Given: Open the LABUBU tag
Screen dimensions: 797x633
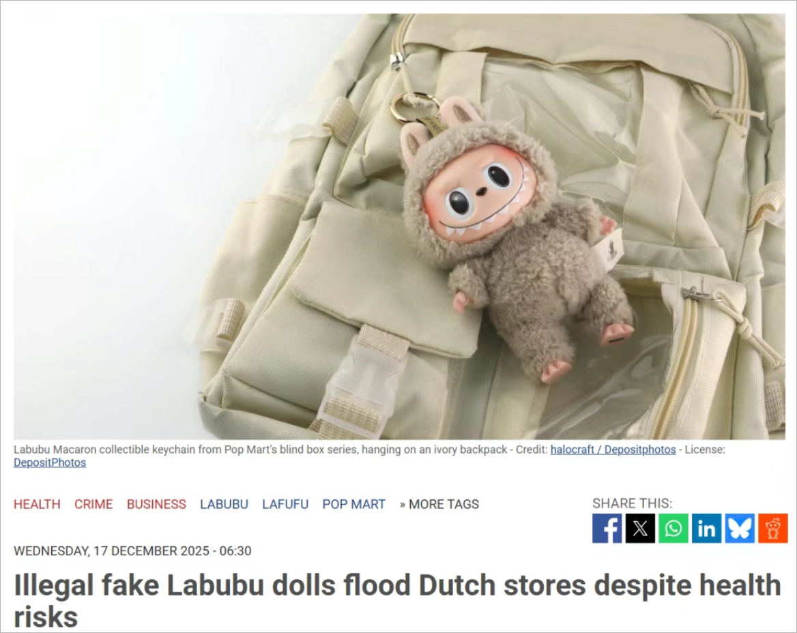Looking at the screenshot, I should (224, 504).
